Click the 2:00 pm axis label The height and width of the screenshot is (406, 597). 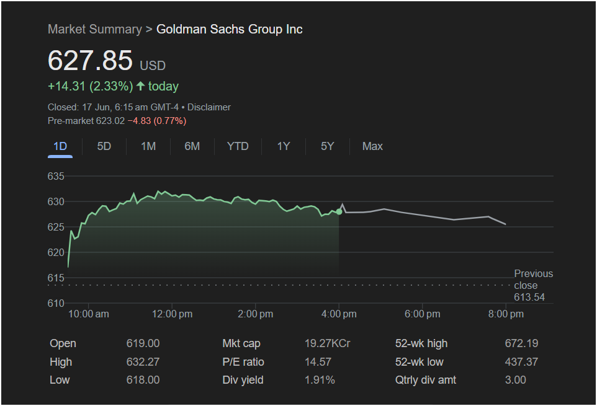click(x=256, y=314)
